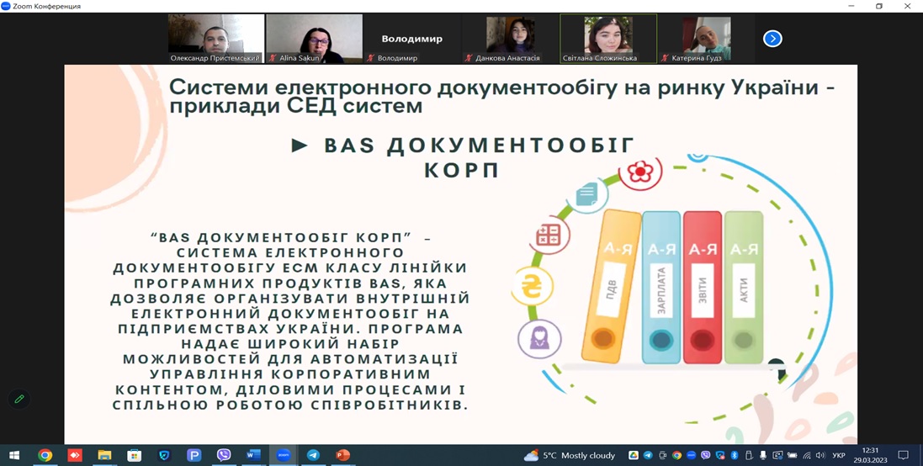Click Google Drive tray icon
Screen dimensions: 923x466
coord(634,455)
